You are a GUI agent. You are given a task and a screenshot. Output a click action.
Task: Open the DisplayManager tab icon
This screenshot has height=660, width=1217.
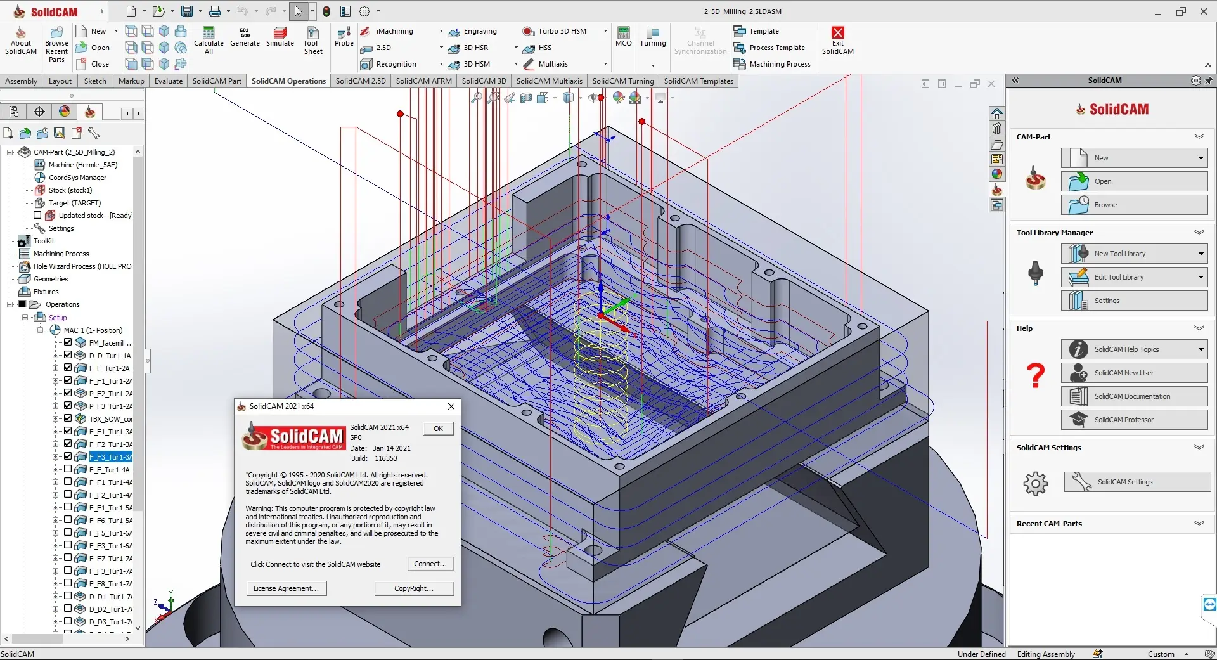coord(65,112)
